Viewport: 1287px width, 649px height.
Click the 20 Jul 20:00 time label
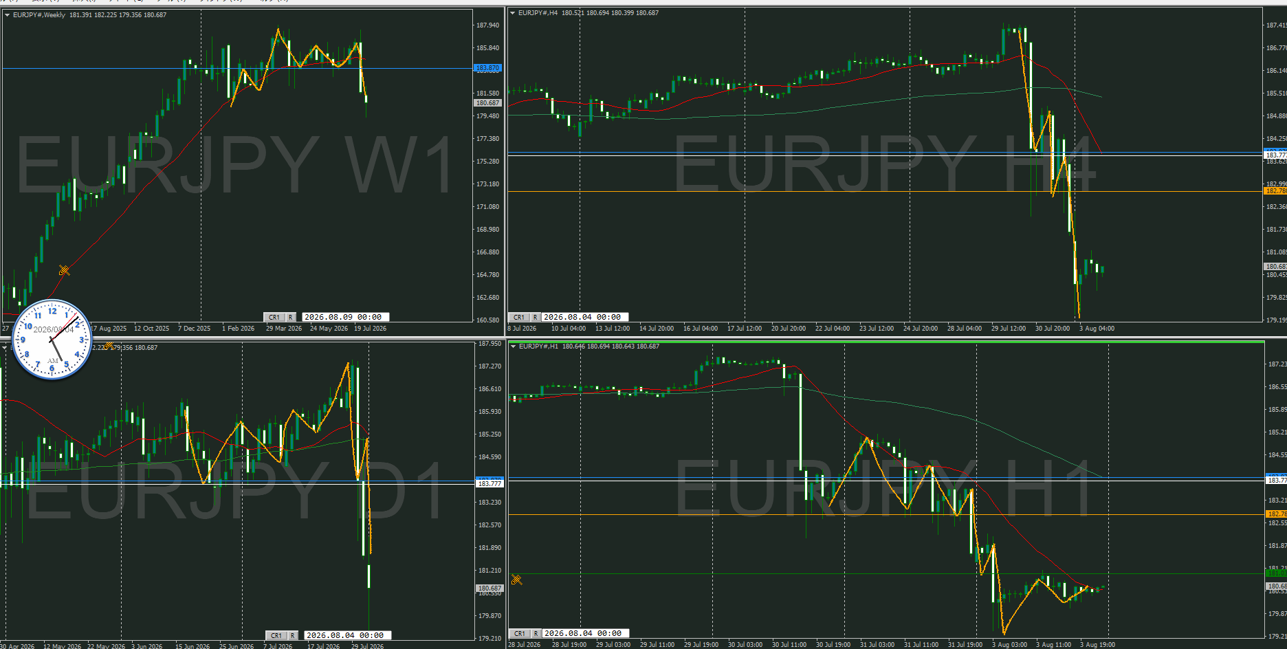(x=789, y=329)
